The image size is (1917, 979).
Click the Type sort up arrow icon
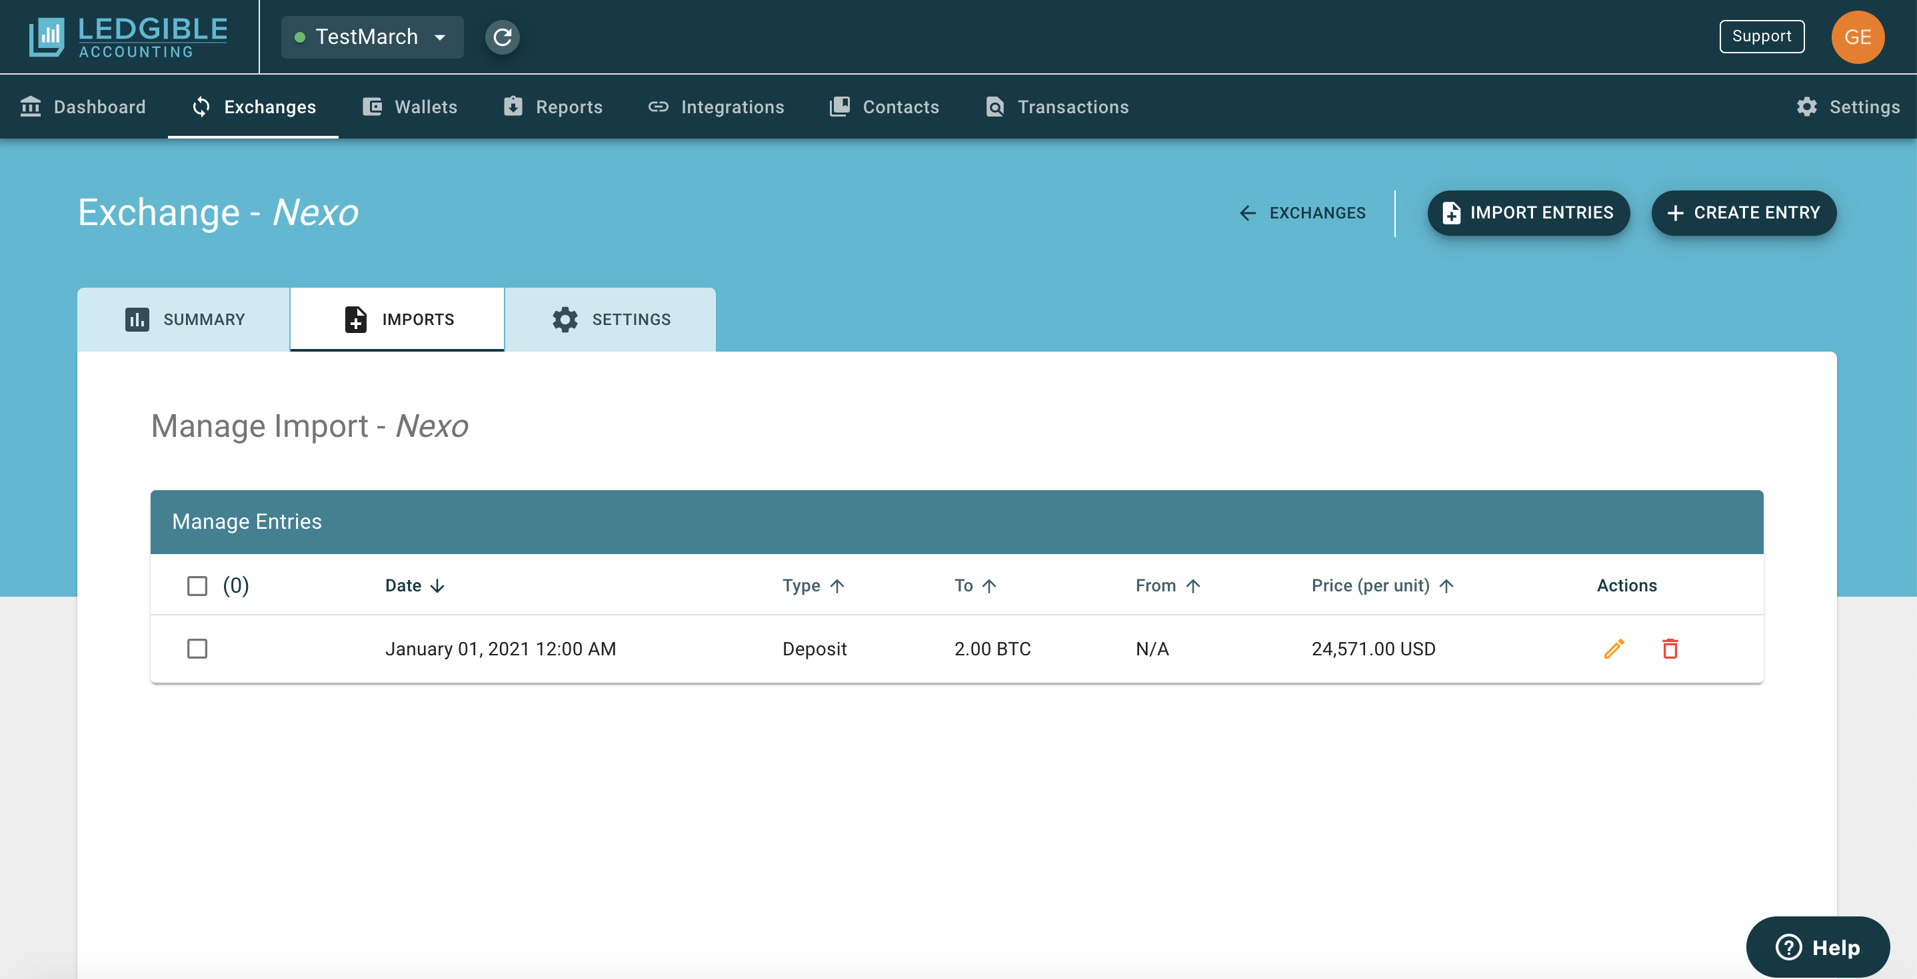pyautogui.click(x=837, y=587)
